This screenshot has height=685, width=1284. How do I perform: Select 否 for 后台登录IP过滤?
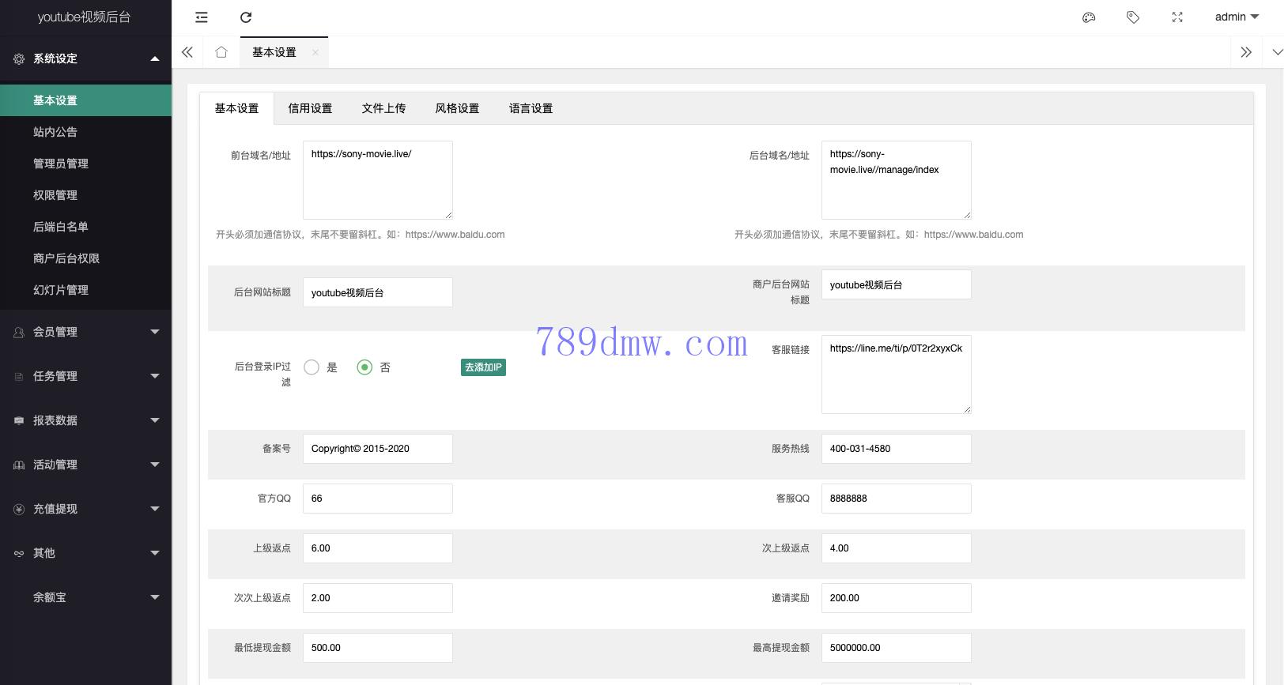(364, 367)
